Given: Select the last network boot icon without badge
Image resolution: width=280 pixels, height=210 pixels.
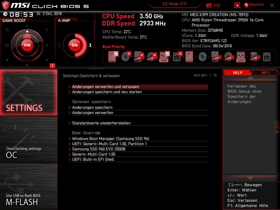Looking at the screenshot, I should pyautogui.click(x=267, y=57).
